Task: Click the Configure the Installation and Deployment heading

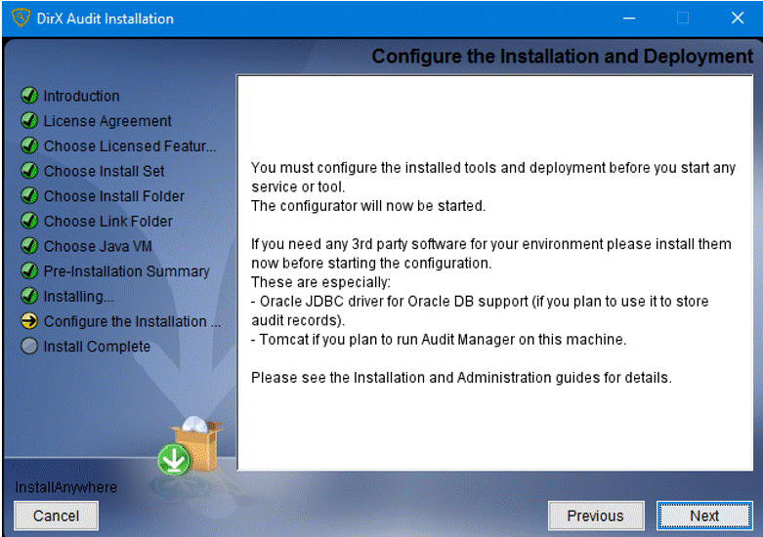Action: pyautogui.click(x=562, y=57)
